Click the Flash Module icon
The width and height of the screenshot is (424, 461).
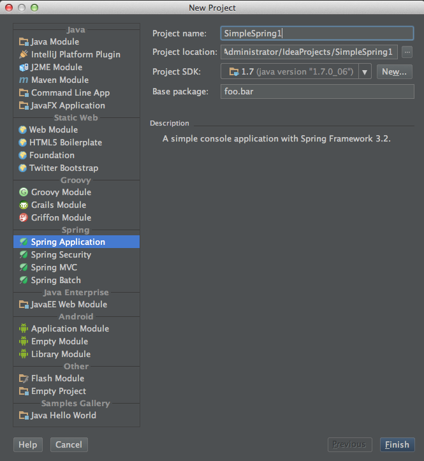24,378
